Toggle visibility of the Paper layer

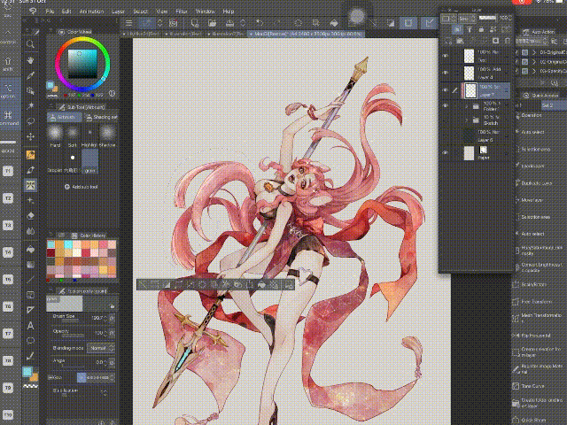point(446,153)
